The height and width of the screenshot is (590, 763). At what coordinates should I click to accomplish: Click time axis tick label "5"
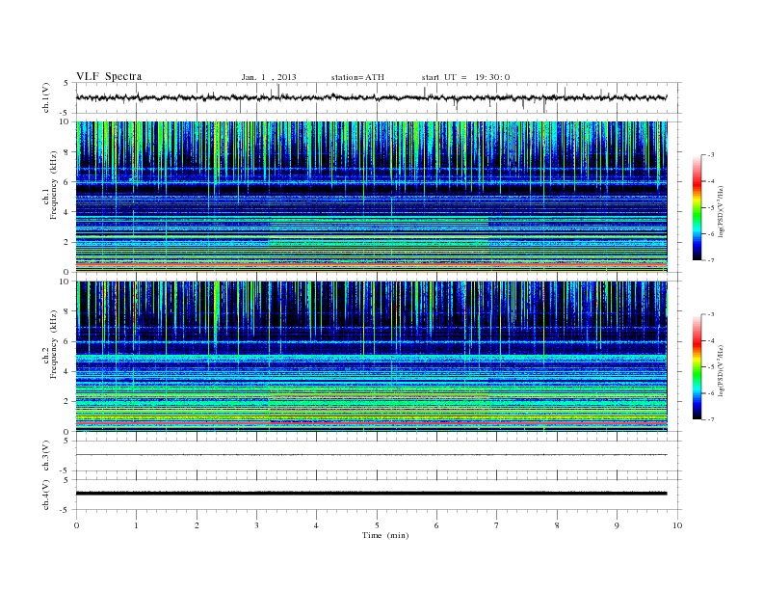click(377, 525)
